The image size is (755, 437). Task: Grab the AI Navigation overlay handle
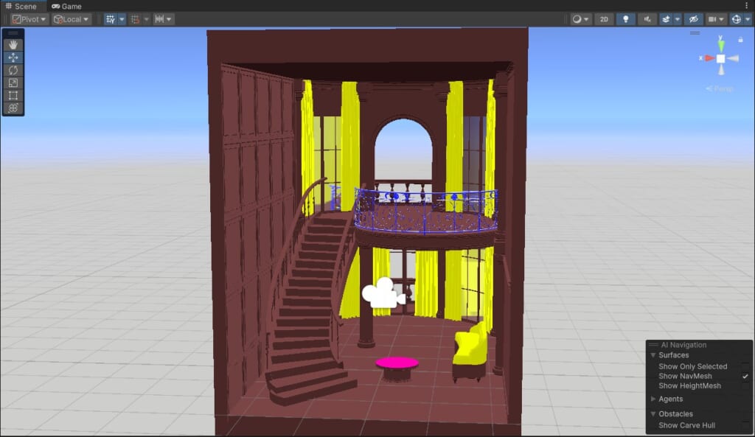click(x=653, y=345)
